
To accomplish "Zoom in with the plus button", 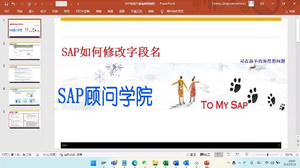I will pyautogui.click(x=281, y=155).
